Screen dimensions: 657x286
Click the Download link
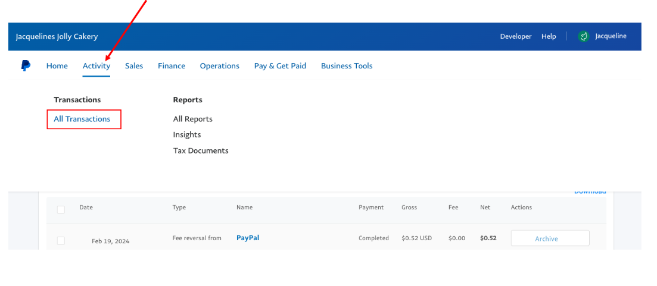pos(590,191)
